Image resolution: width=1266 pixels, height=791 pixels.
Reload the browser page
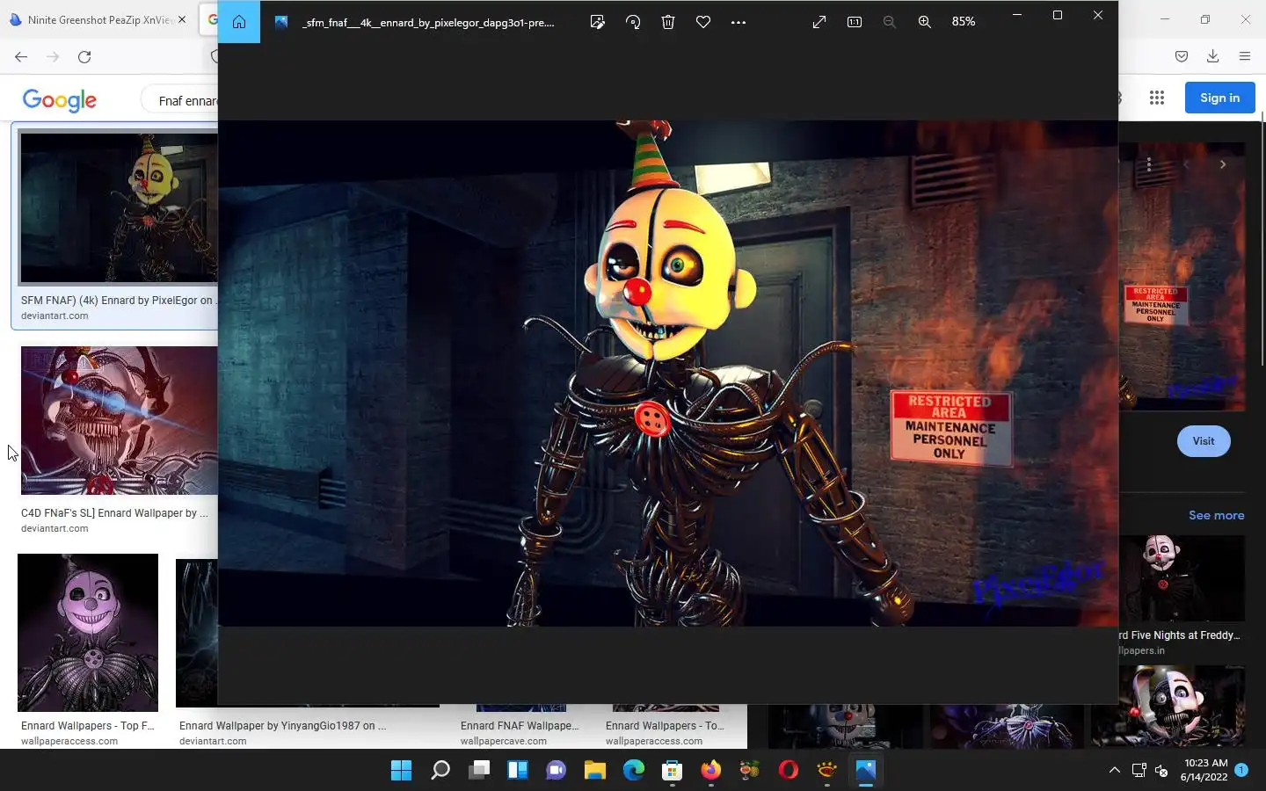point(84,57)
